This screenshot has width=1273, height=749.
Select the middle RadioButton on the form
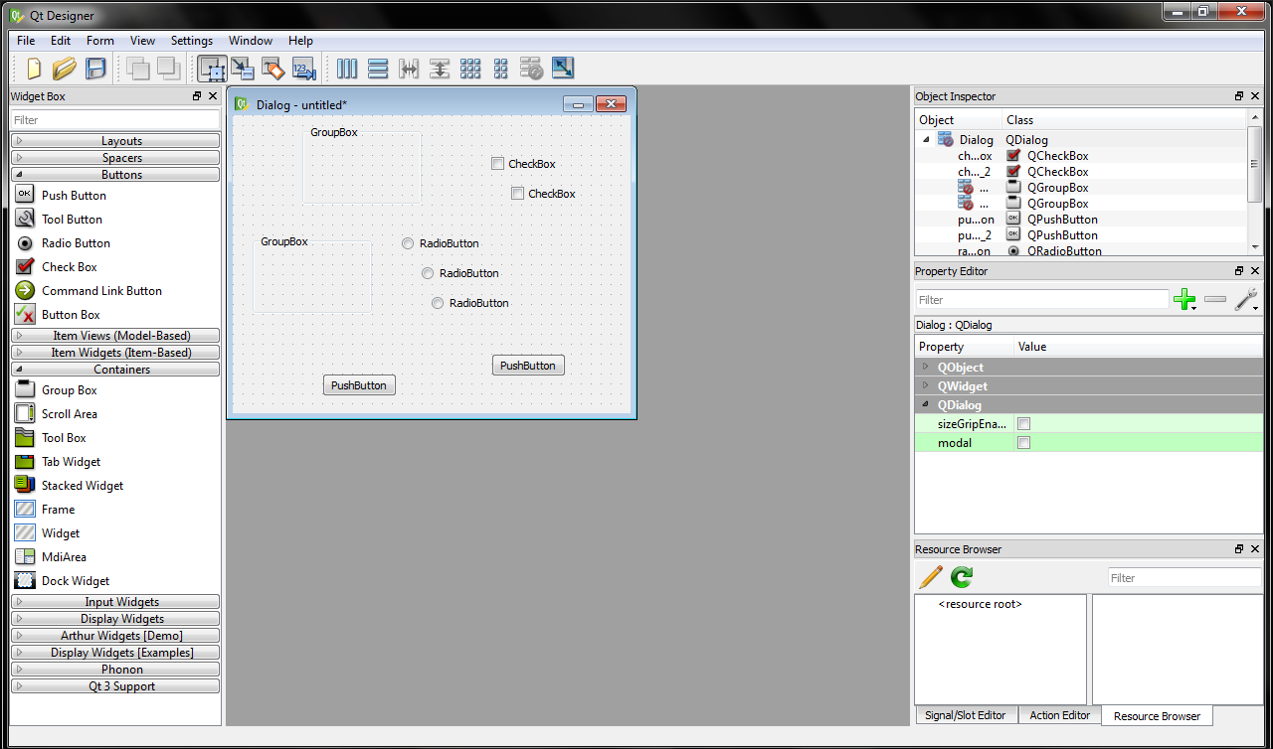click(x=460, y=273)
